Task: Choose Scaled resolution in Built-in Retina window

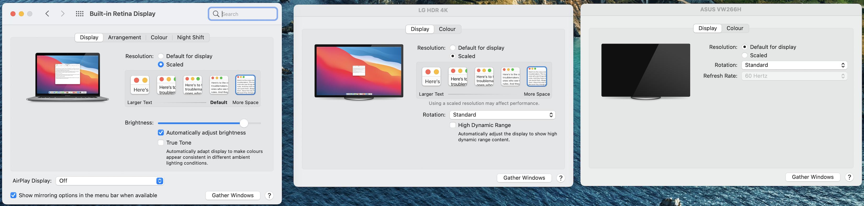Action: [x=161, y=64]
